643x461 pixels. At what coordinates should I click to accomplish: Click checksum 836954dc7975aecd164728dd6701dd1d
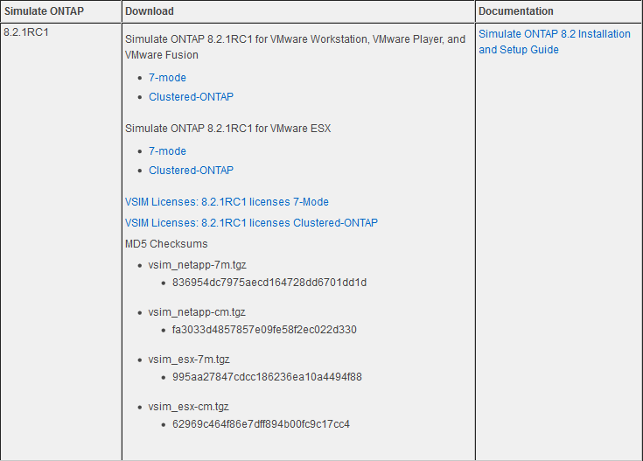(269, 283)
